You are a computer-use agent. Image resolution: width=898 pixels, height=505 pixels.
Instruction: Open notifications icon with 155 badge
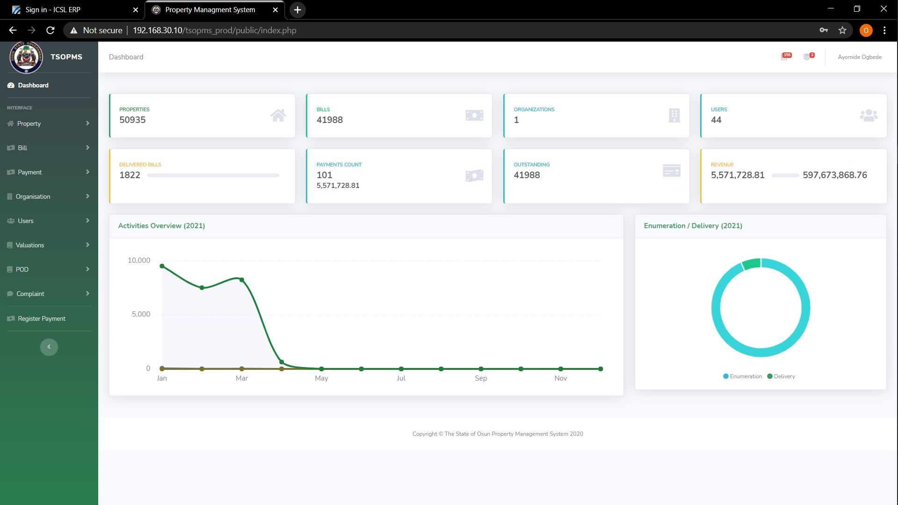786,57
